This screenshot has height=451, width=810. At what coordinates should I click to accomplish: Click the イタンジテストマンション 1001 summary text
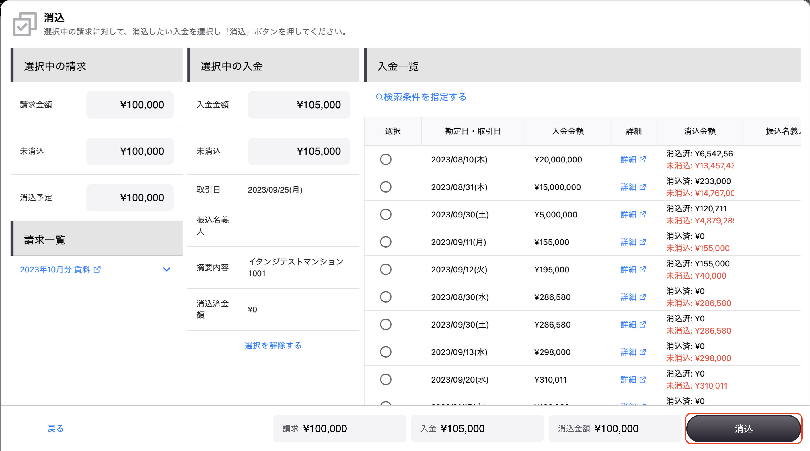295,268
